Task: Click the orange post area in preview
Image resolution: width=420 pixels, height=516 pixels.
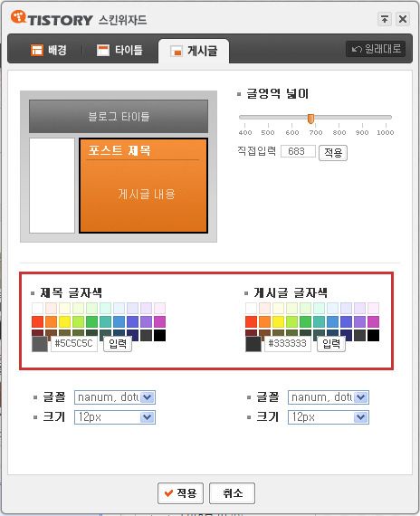Action: 143,186
